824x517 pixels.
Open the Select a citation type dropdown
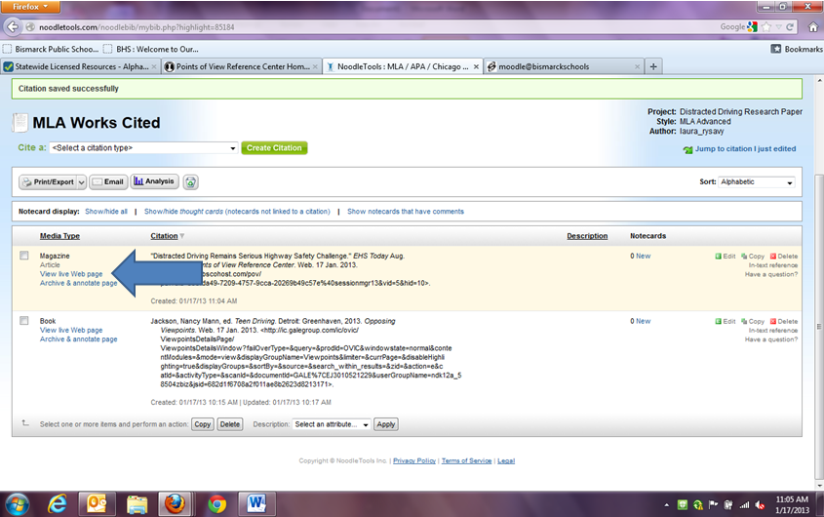(143, 148)
